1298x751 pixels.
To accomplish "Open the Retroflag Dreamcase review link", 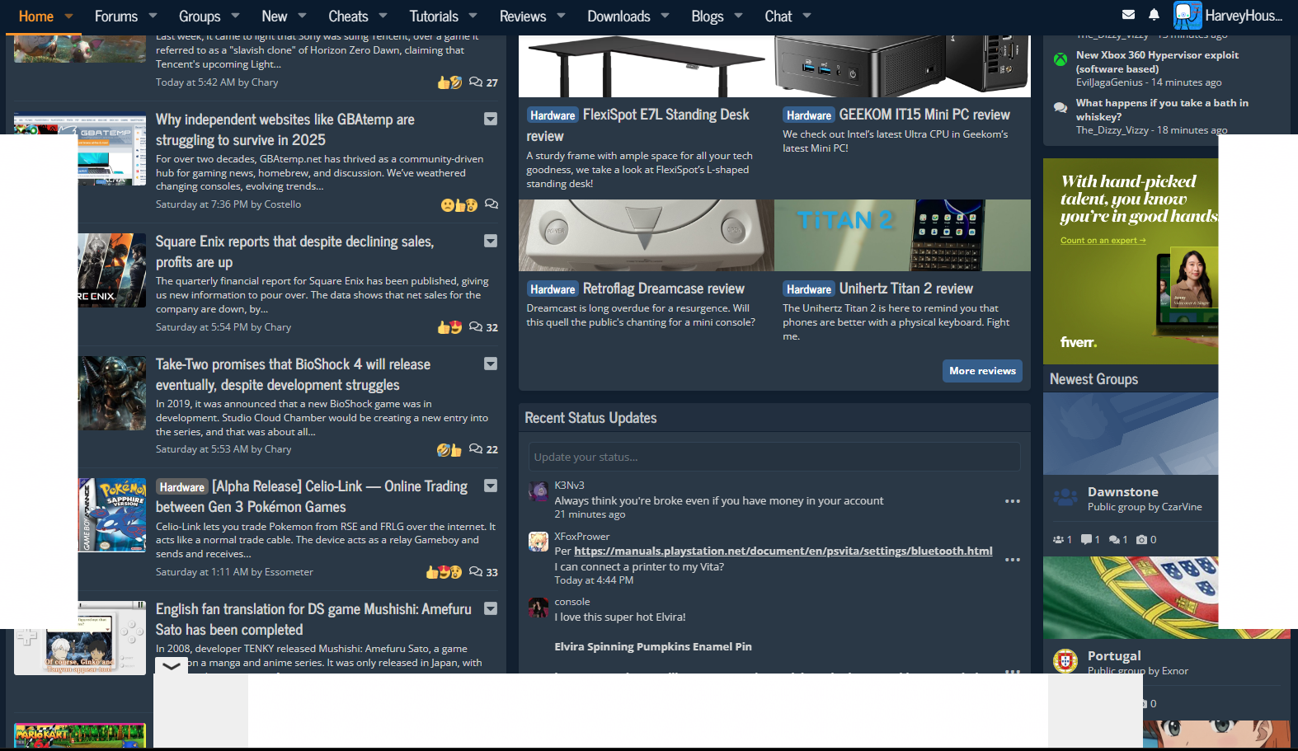I will (x=664, y=289).
